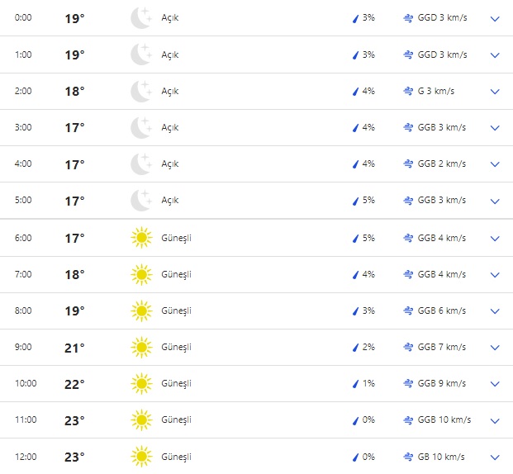513x474 pixels.
Task: Click the Güneşli label at 10:00
Action: point(176,384)
